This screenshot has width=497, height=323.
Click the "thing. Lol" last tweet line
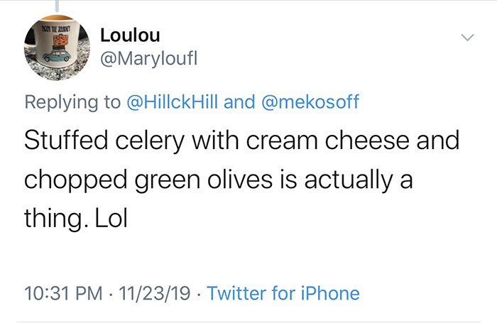click(76, 217)
